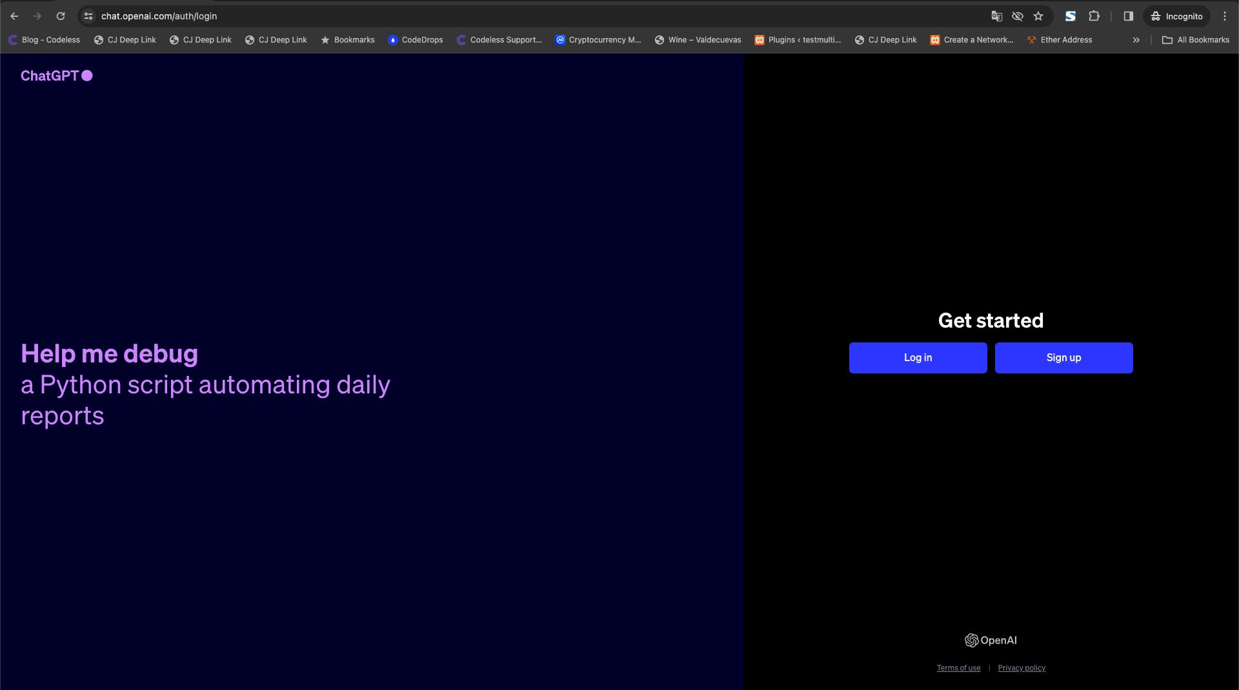Open the Privacy policy link
1239x690 pixels.
1022,668
